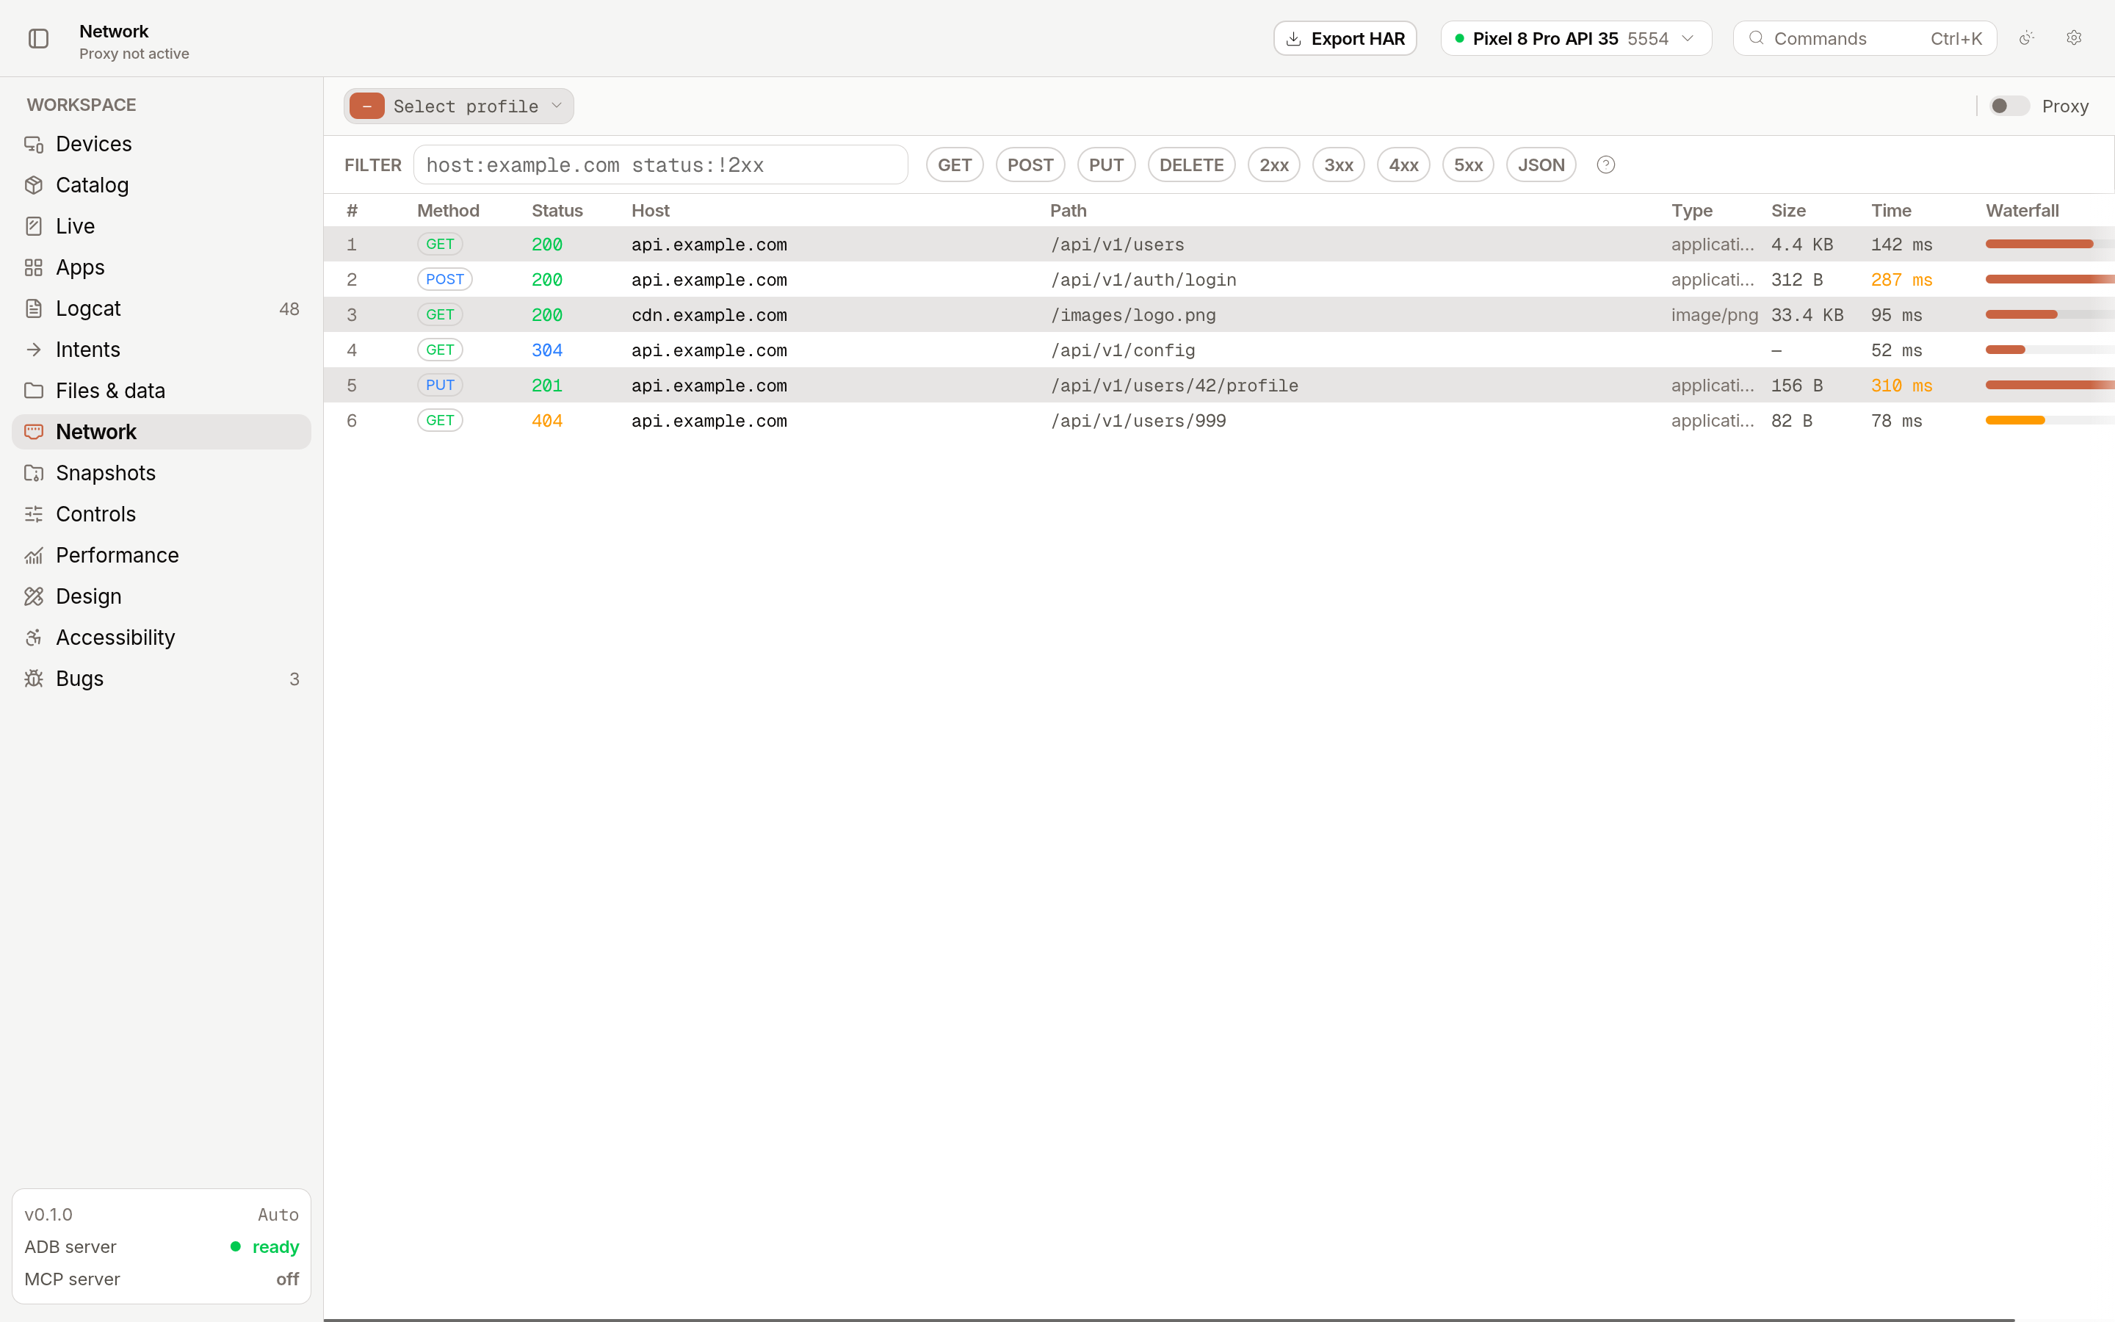Toggle the 4xx status filter chip
This screenshot has height=1322, width=2115.
(1403, 165)
